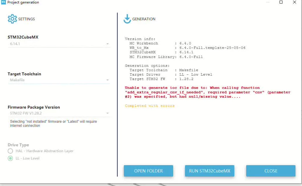
Task: Click the 'Drive Type' label
Action: (x=18, y=145)
